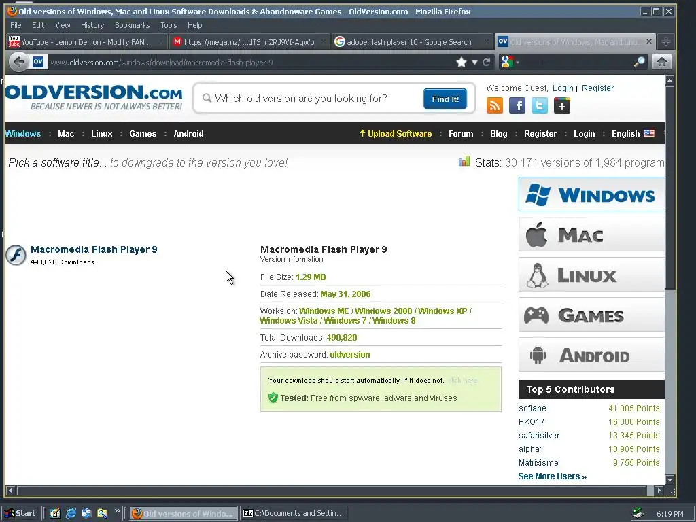Open the Facebook share icon

click(x=517, y=105)
